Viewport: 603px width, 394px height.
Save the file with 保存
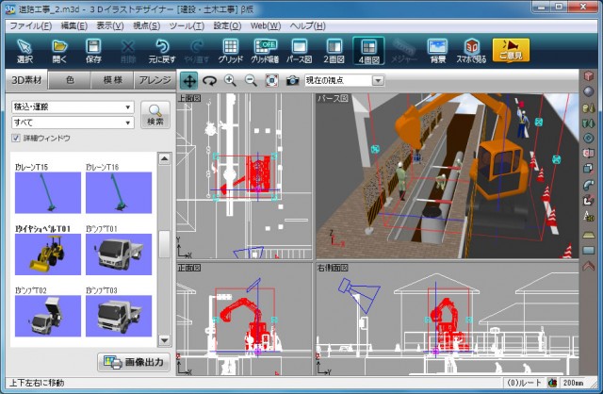click(x=94, y=50)
